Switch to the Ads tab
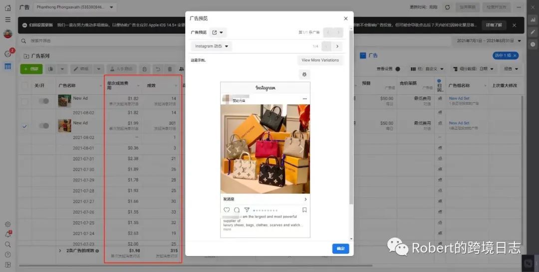Image resolution: width=539 pixels, height=272 pixels. (x=369, y=55)
